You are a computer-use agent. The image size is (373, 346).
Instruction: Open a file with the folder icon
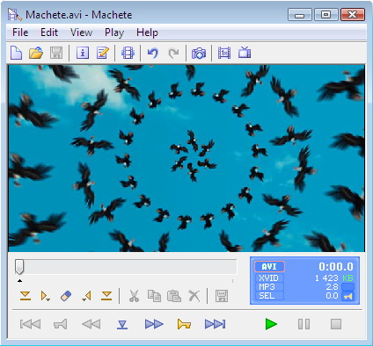click(x=36, y=53)
